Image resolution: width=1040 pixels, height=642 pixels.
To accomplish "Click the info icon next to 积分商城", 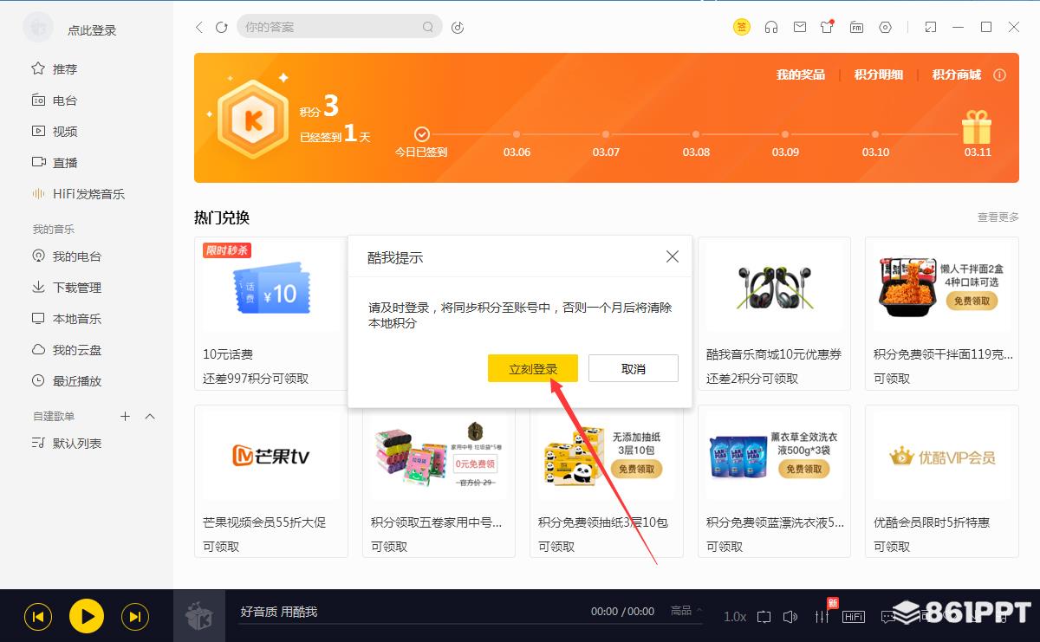I will coord(999,75).
